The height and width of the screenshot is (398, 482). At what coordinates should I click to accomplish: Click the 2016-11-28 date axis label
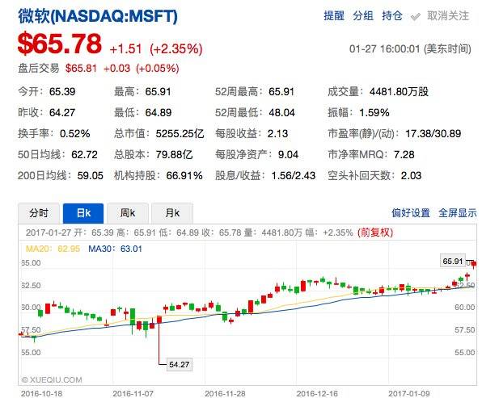coord(225,393)
